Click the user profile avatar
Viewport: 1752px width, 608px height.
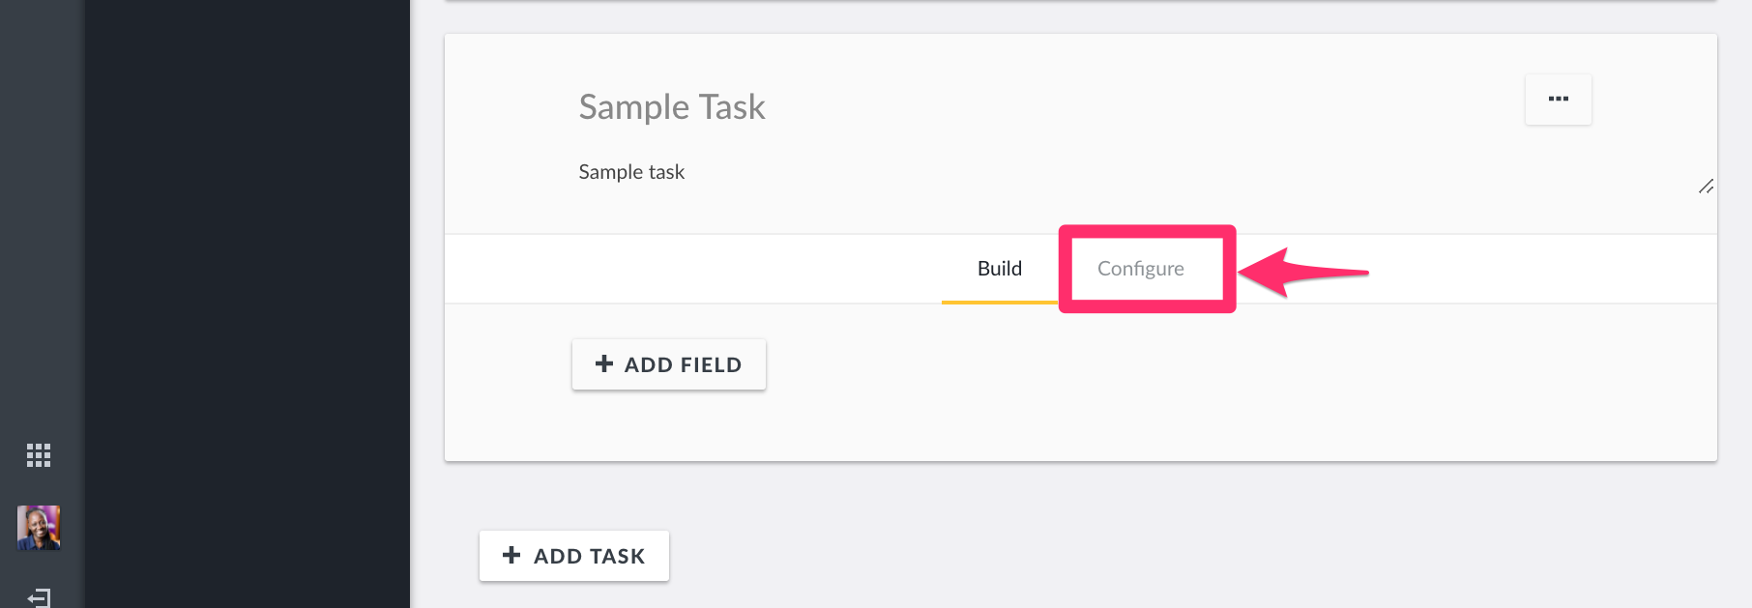pos(39,528)
